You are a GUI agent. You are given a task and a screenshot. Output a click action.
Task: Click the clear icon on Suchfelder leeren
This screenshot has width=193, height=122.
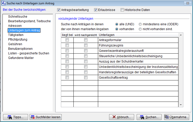tap(33, 117)
